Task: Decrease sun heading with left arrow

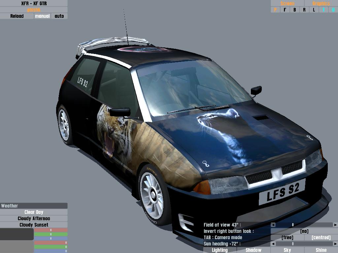Action: pos(273,244)
